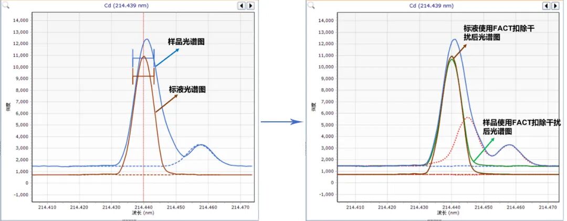
Task: Click the 14,000 y-axis value in left chart
Action: coord(20,20)
